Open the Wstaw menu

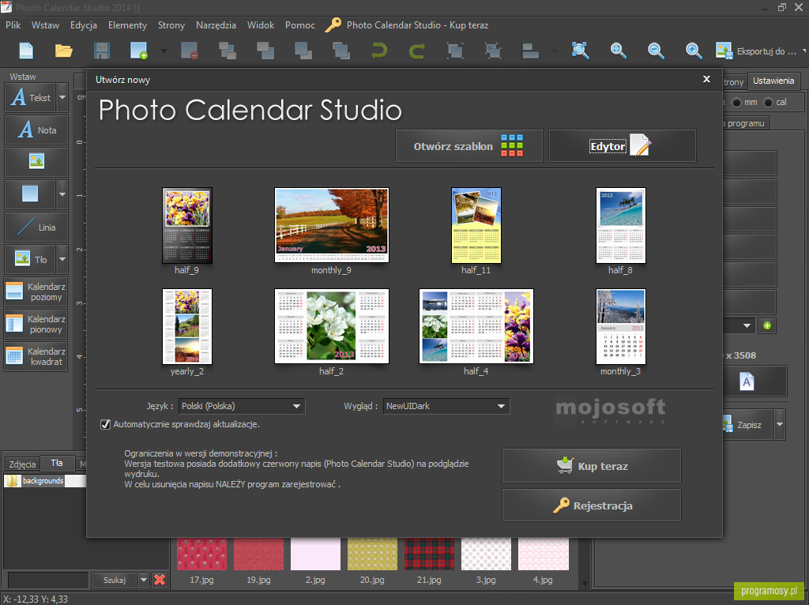[45, 24]
